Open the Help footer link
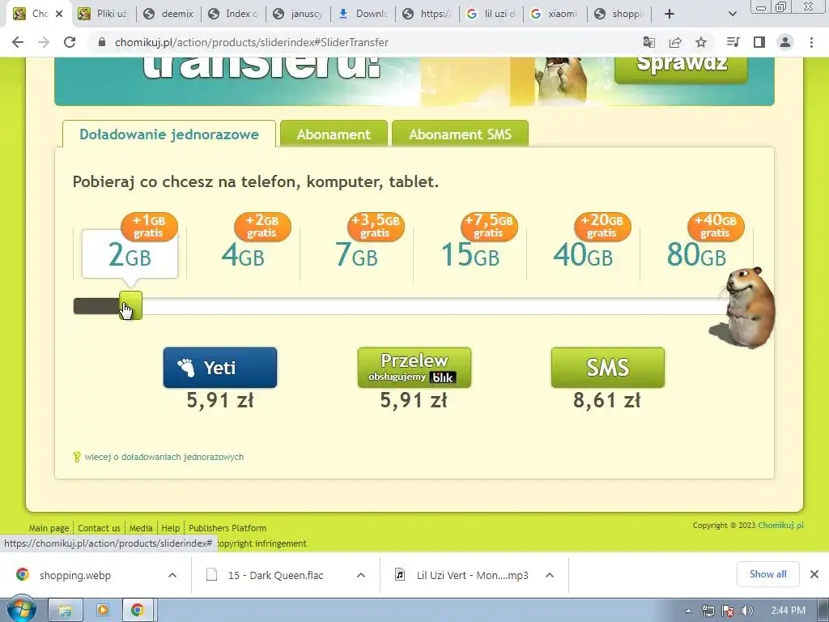This screenshot has height=622, width=829. pos(170,528)
